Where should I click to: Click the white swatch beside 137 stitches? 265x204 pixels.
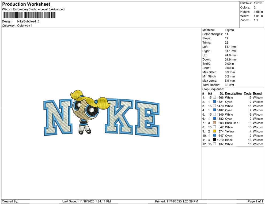point(214,144)
